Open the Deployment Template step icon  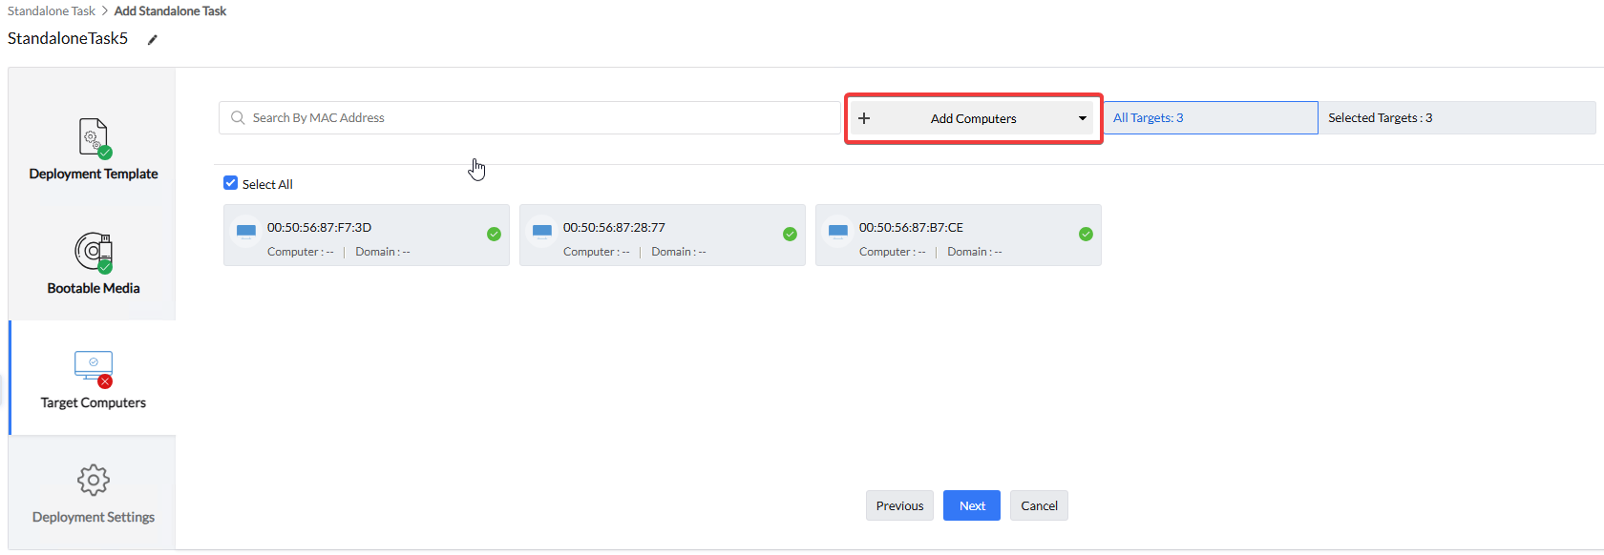[94, 137]
